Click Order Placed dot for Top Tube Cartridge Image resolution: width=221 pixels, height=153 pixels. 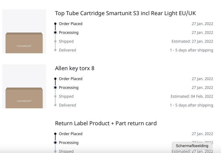[x=55, y=24]
